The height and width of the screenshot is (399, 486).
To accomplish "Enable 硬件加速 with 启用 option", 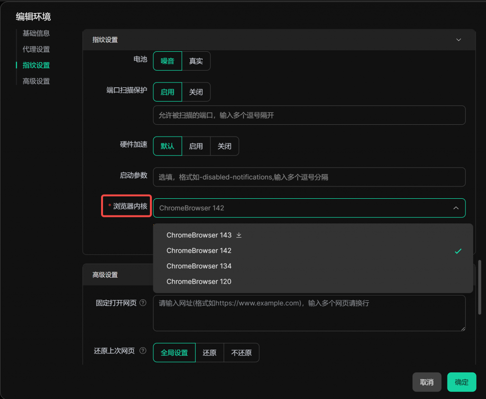I will click(x=196, y=146).
